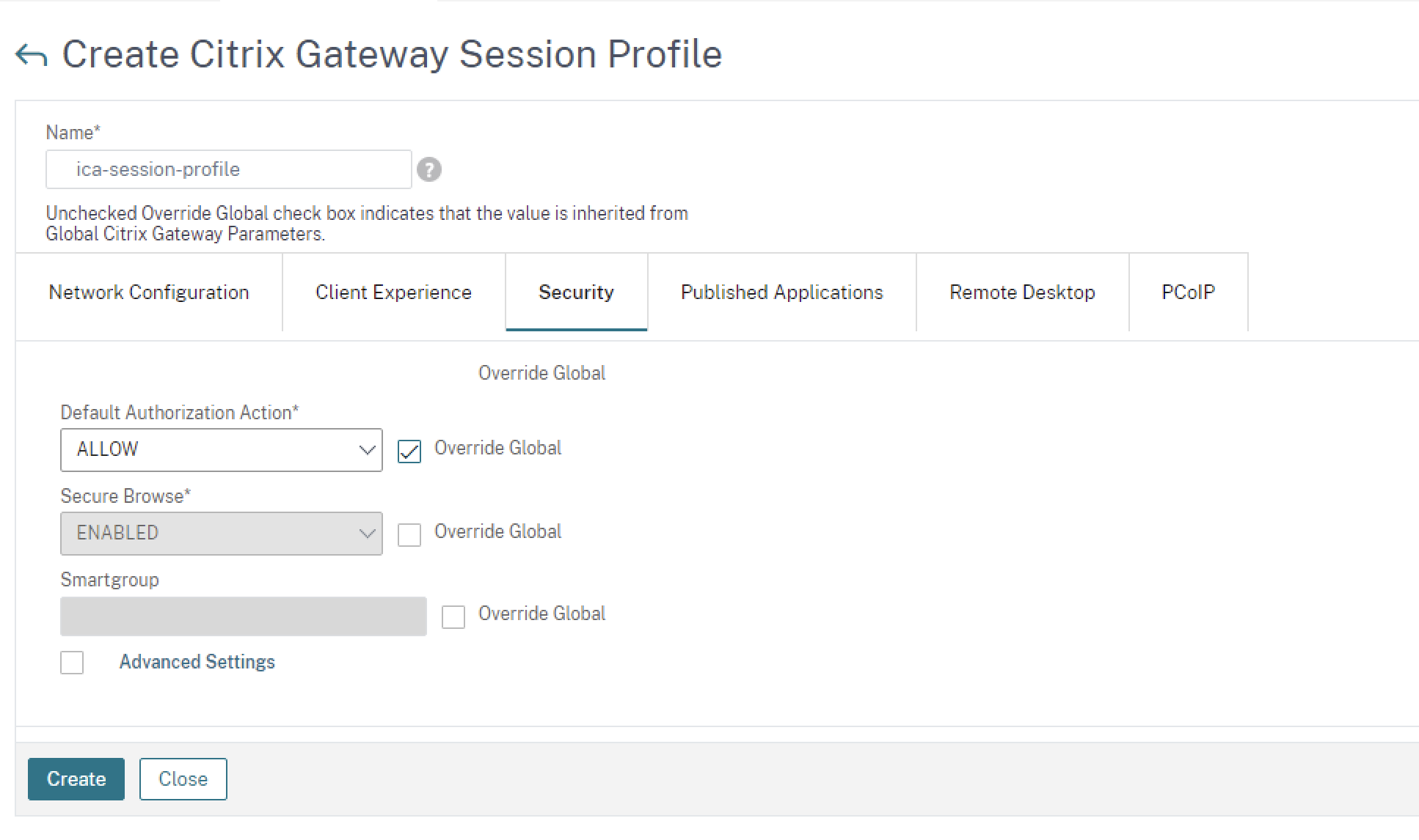Image resolution: width=1419 pixels, height=840 pixels.
Task: Click the back arrow icon beside the title
Action: 32,55
